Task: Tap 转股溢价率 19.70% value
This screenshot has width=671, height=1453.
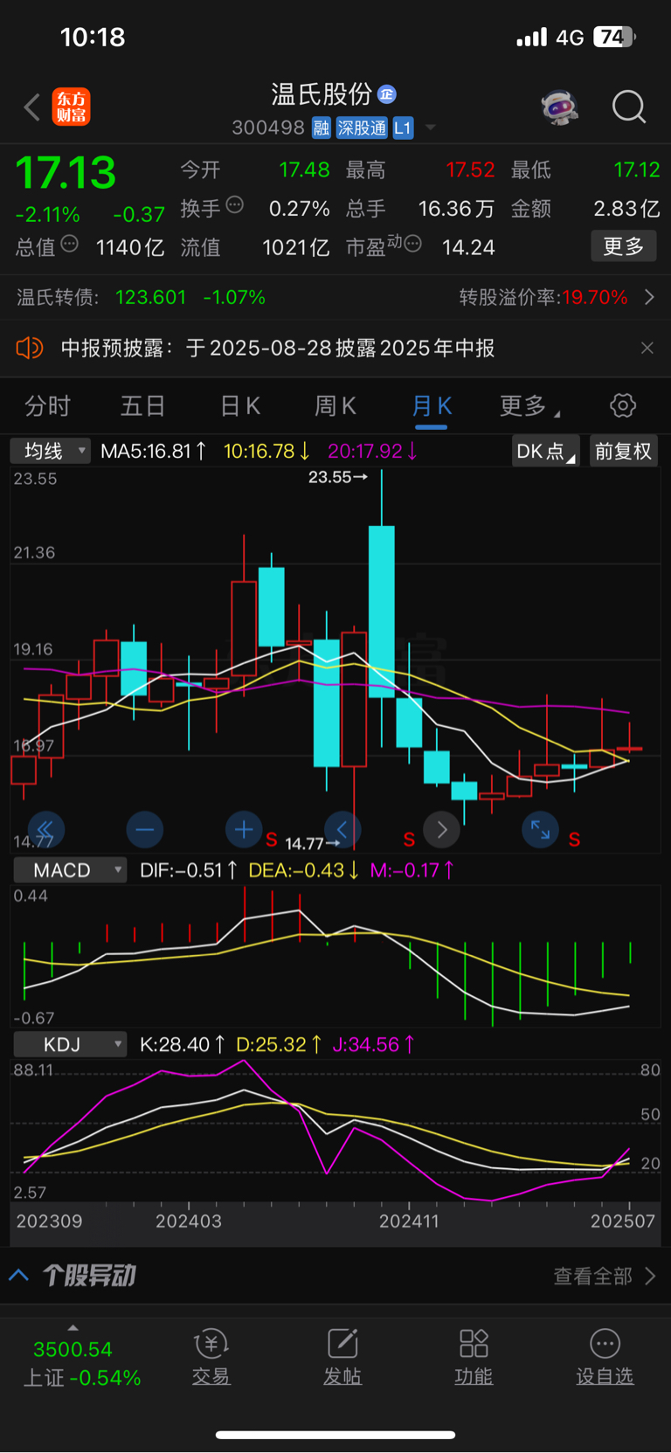Action: [x=595, y=297]
